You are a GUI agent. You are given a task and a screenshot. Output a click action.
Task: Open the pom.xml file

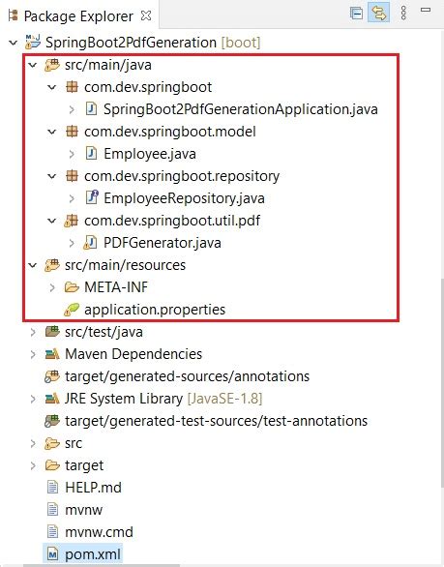(93, 554)
